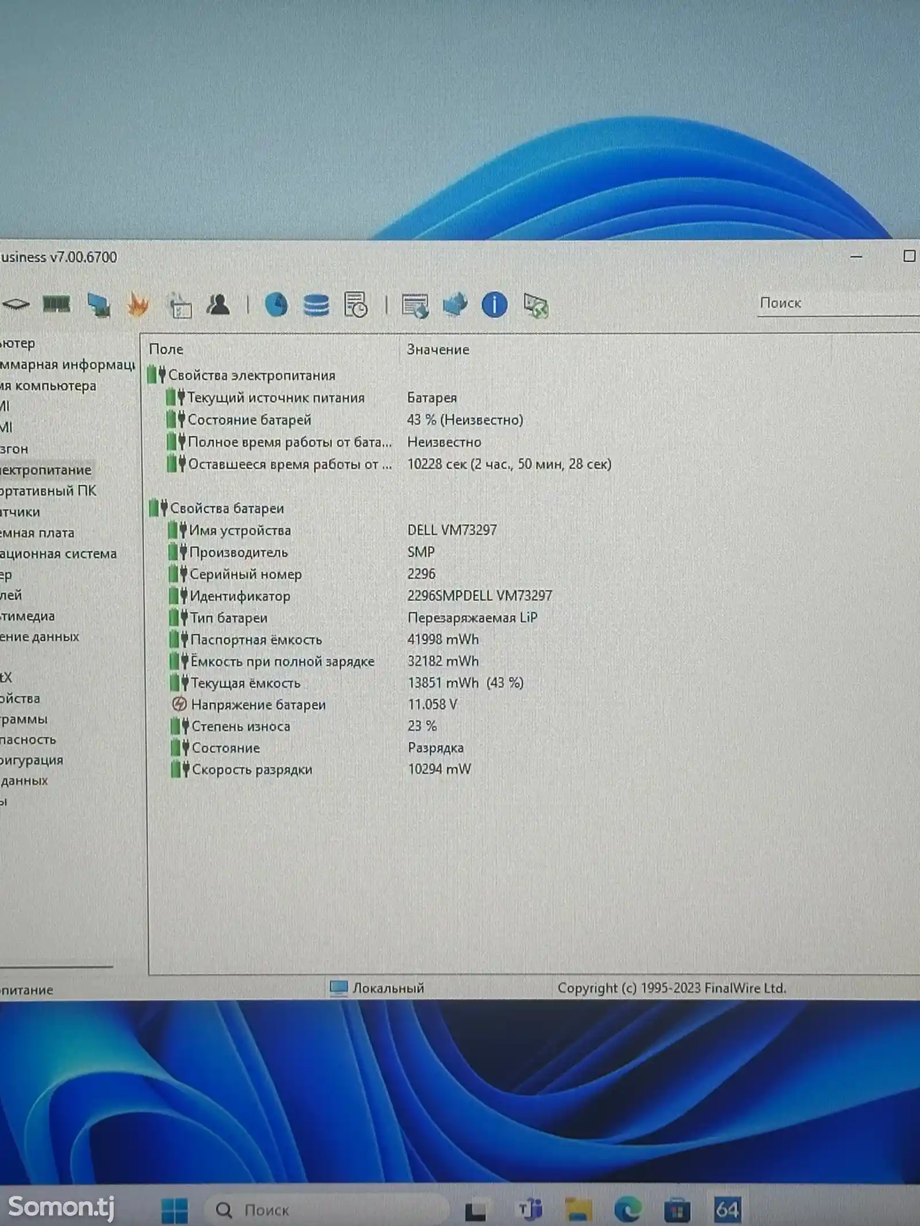Open the Мультимедиа tree item
Viewport: 920px width, 1226px height.
[x=28, y=616]
